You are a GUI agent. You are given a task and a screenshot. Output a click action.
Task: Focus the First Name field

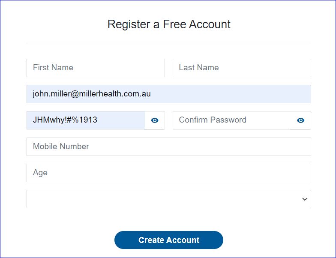[x=96, y=68]
